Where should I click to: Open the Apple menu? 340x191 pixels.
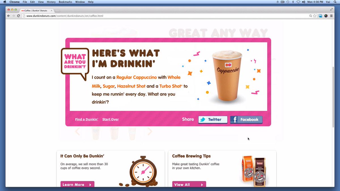point(5,2)
